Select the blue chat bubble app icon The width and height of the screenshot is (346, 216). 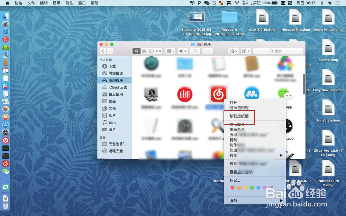(252, 93)
